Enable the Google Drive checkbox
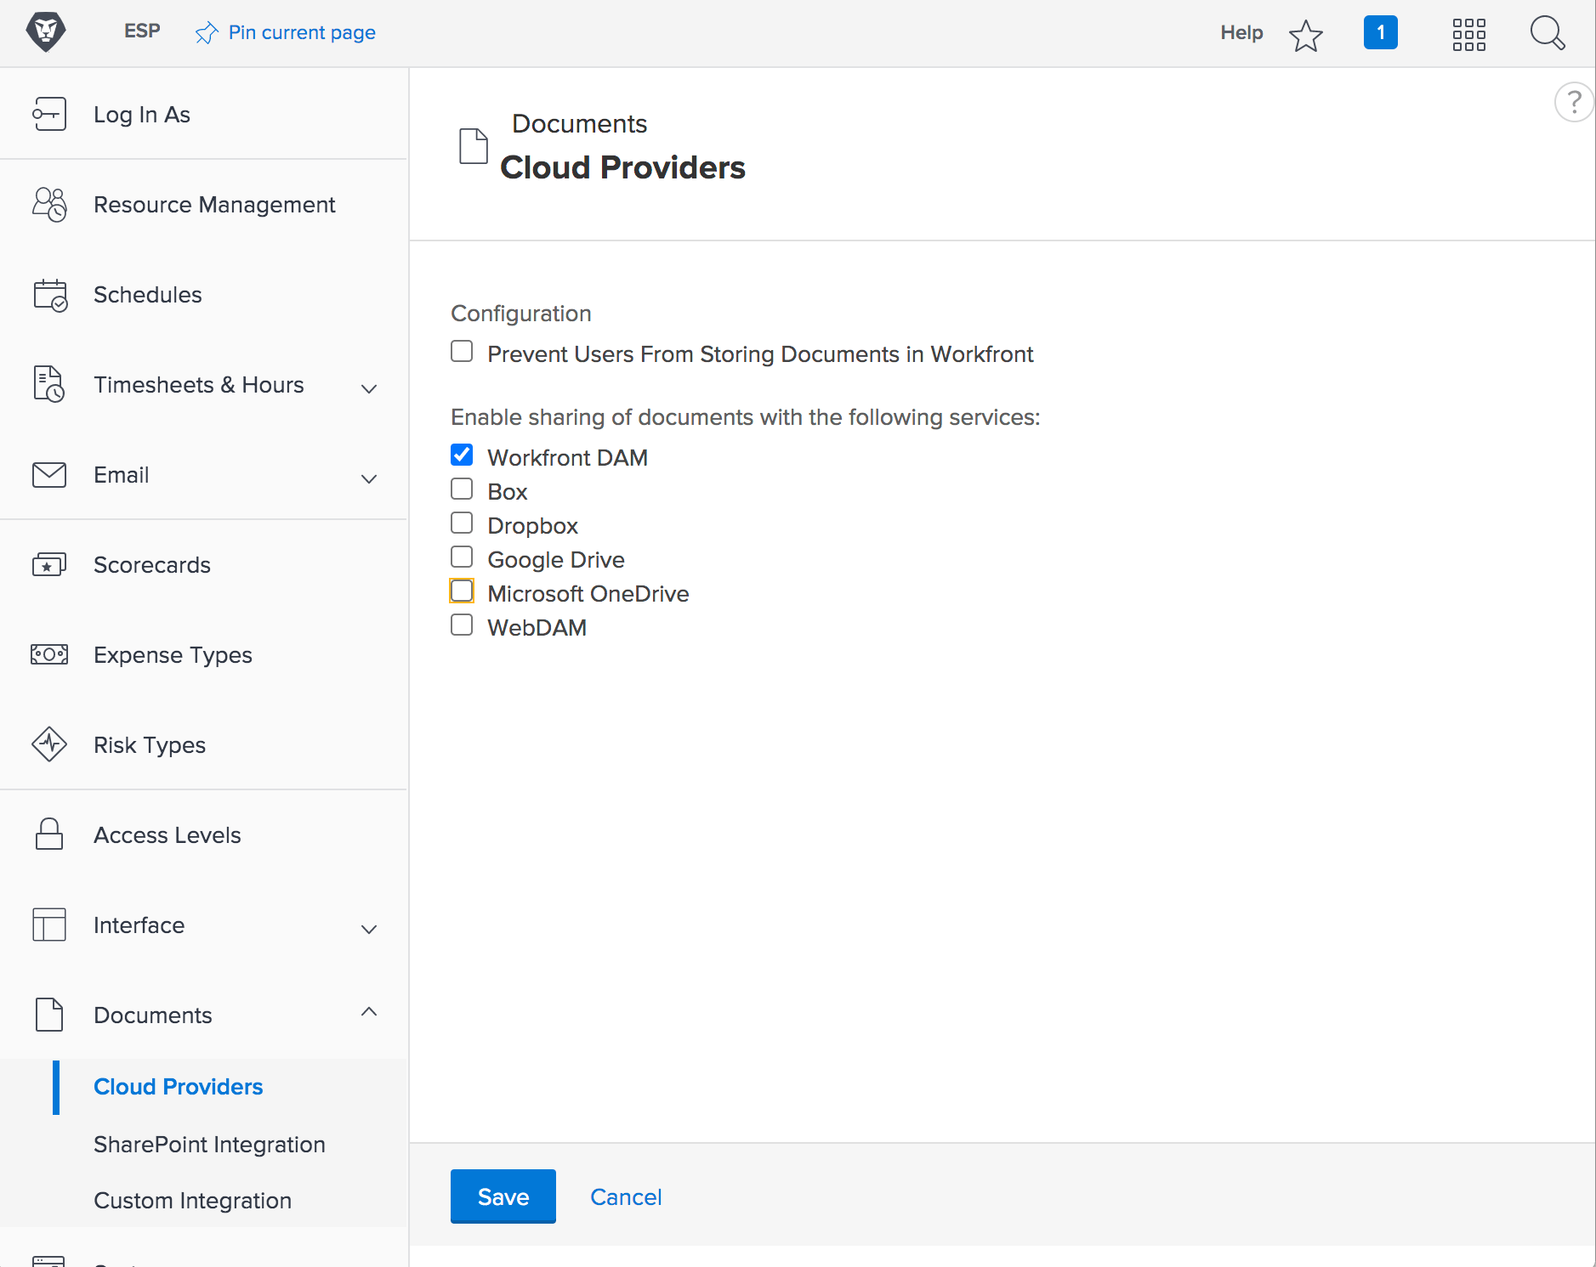Screen dimensions: 1596x1267 [x=462, y=557]
